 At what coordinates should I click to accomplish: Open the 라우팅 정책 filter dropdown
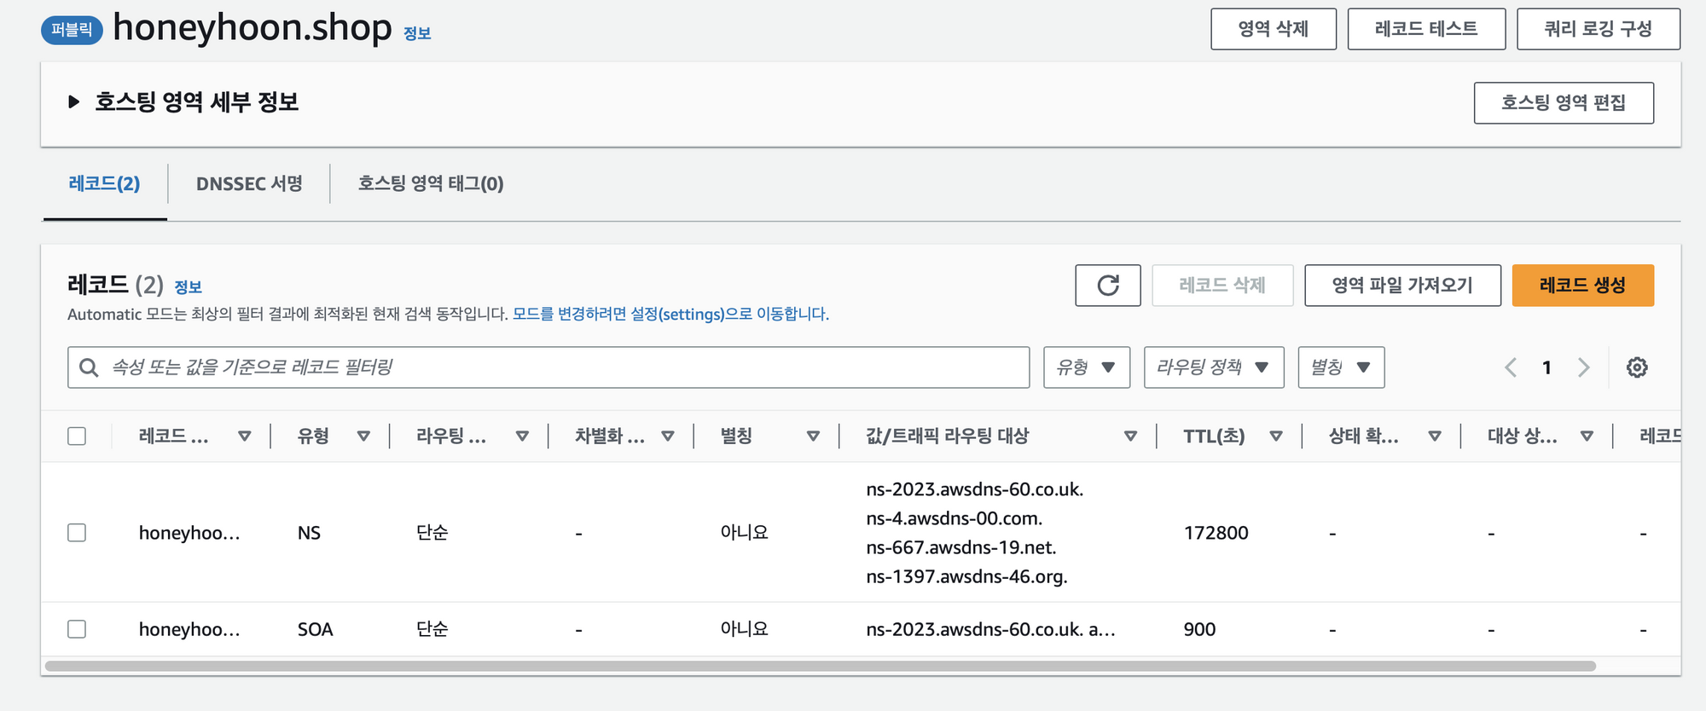coord(1214,367)
